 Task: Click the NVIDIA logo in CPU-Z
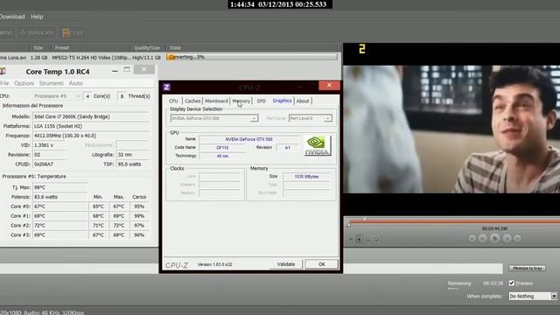click(x=318, y=145)
